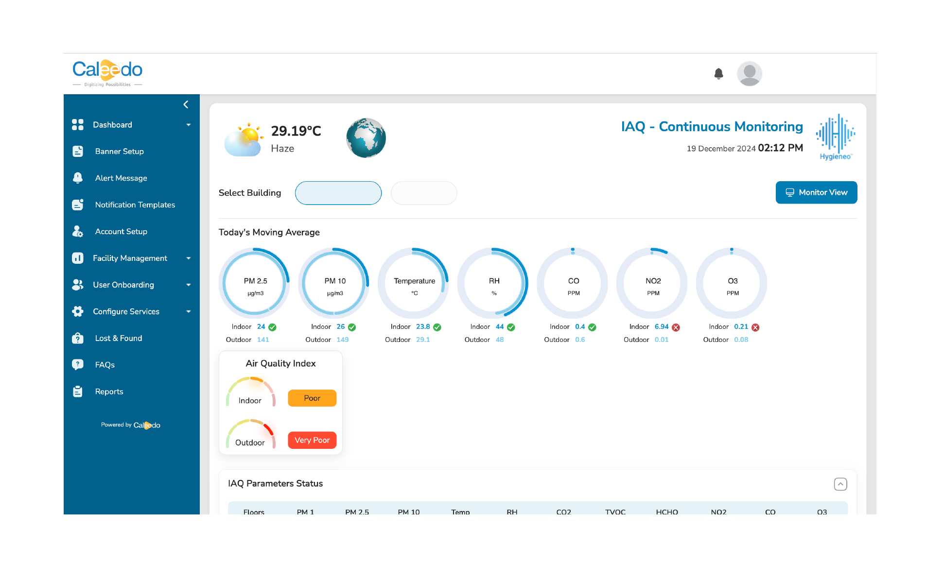Screen dimensions: 926x563
Task: Select the highlighted blue building pill
Action: [338, 193]
